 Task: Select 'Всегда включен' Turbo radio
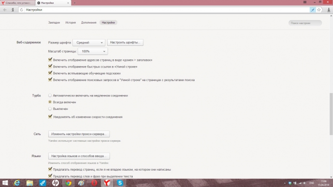[50, 102]
